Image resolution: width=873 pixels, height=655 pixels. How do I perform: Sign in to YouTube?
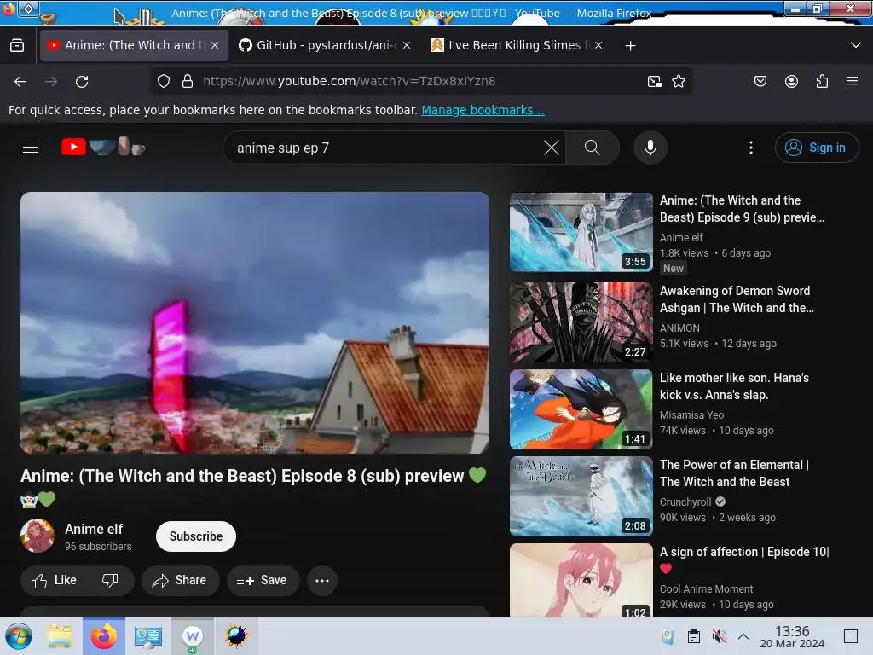click(816, 148)
